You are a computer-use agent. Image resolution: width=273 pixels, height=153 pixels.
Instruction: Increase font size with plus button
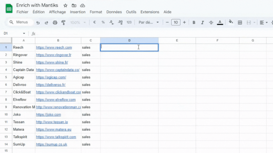tap(184, 22)
